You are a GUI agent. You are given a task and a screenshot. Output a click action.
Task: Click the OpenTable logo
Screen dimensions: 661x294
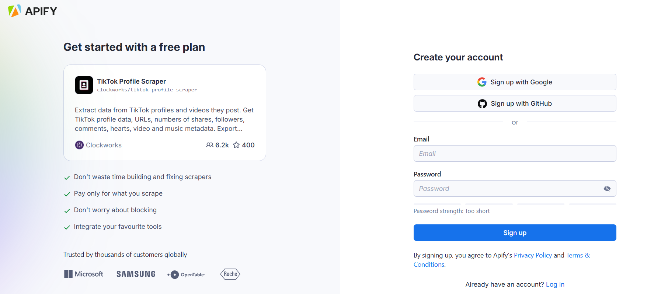click(186, 274)
